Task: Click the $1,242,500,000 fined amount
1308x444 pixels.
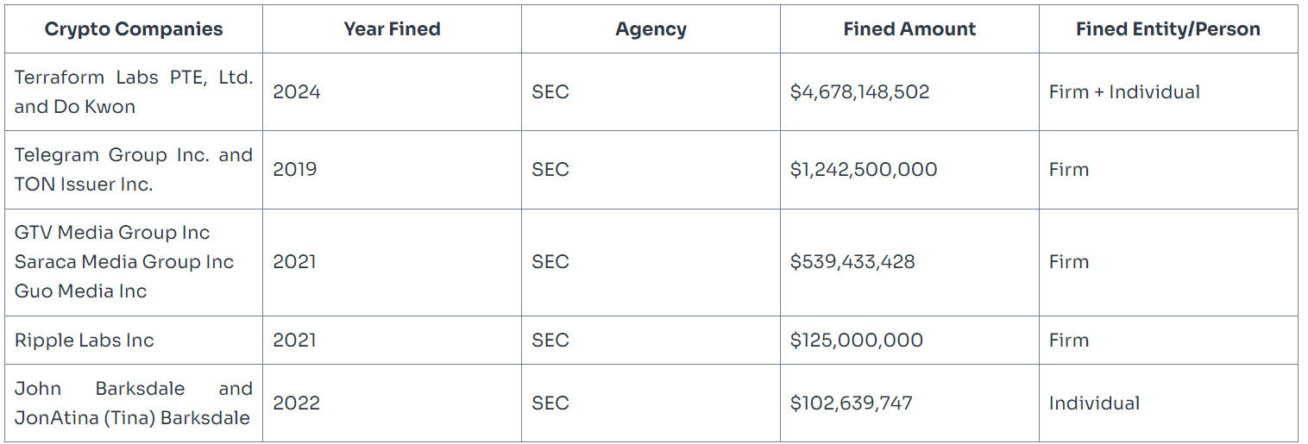Action: [x=863, y=170]
